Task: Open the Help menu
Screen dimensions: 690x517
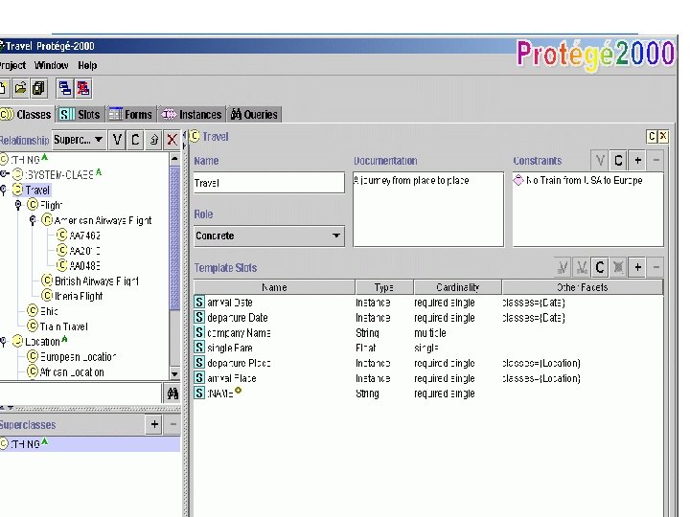Action: 87,65
